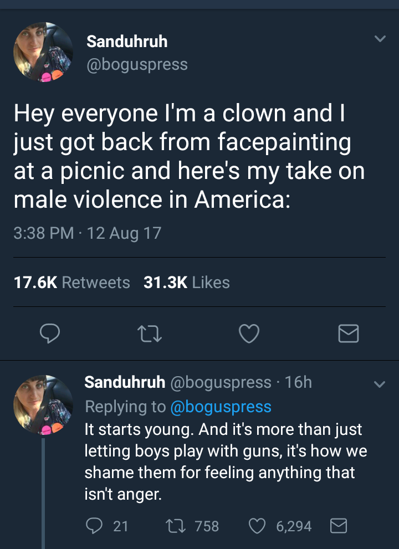Image resolution: width=399 pixels, height=549 pixels.
Task: View the 31.3K Likes list
Action: (187, 283)
